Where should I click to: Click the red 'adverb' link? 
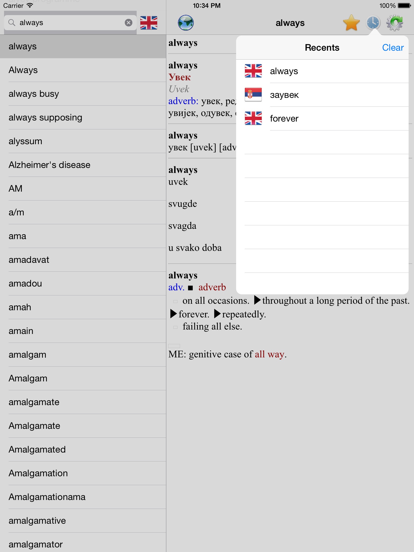coord(212,287)
